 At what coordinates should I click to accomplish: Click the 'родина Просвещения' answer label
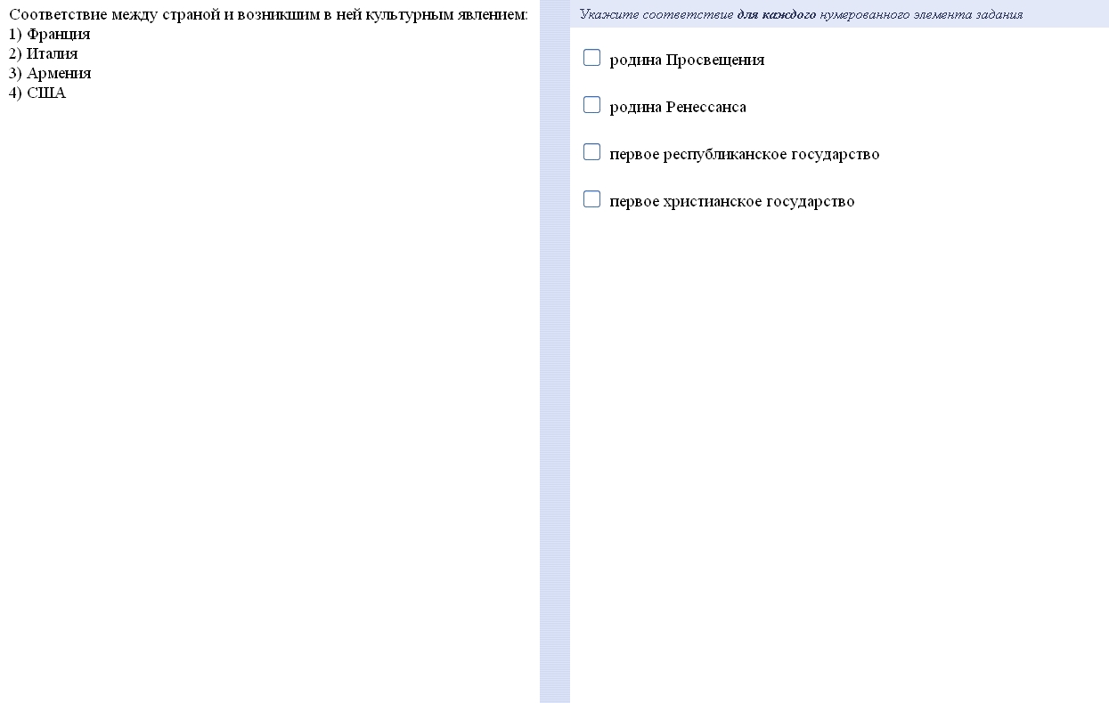click(687, 60)
